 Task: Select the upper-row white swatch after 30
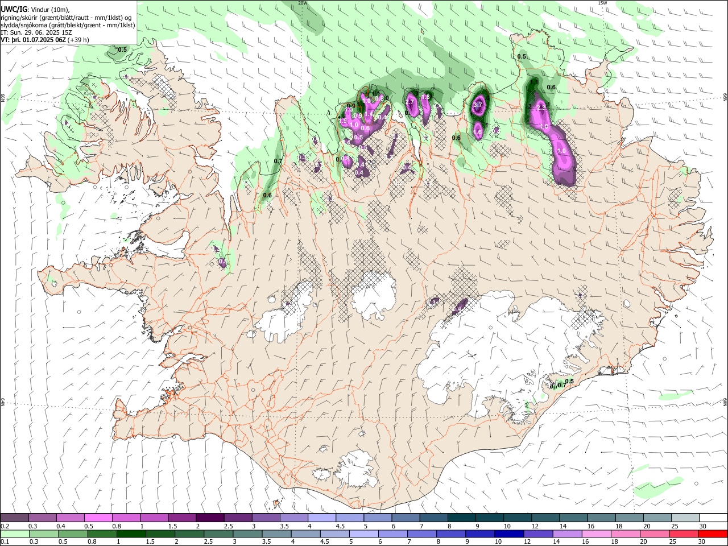713,518
